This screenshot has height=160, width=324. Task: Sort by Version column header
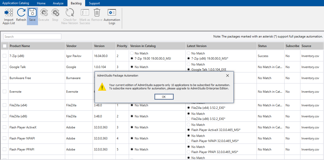[x=104, y=46]
